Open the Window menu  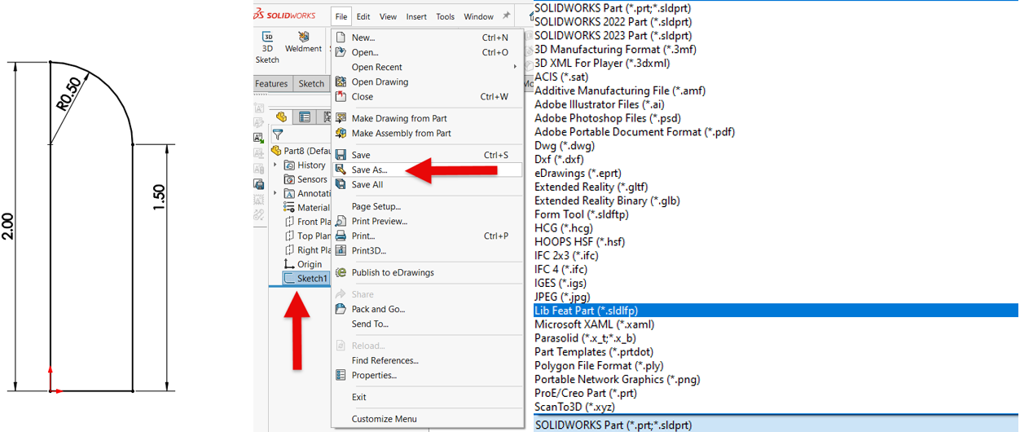tap(478, 16)
